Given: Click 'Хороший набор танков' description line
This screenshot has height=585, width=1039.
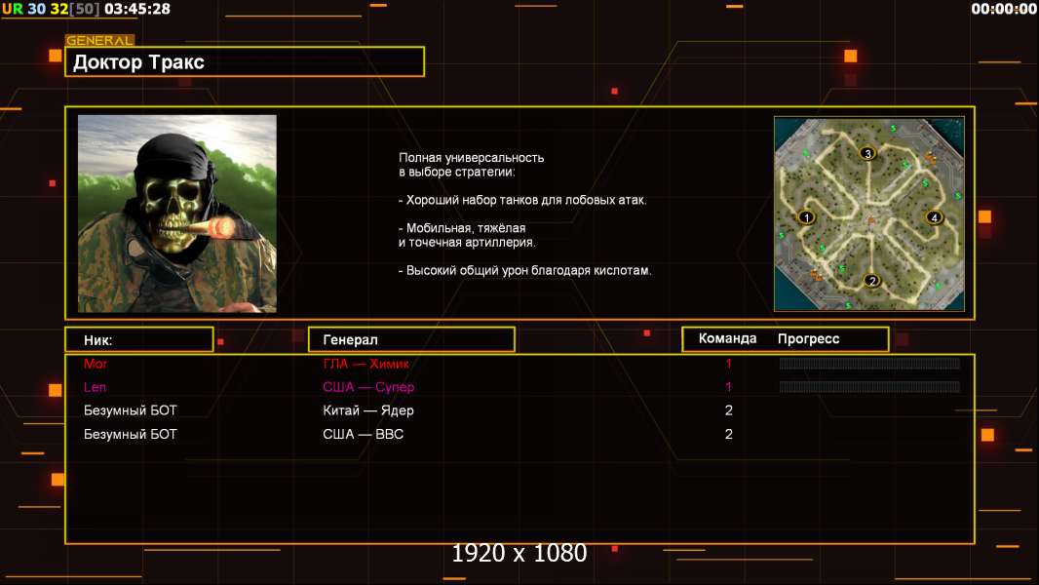Looking at the screenshot, I should (522, 200).
